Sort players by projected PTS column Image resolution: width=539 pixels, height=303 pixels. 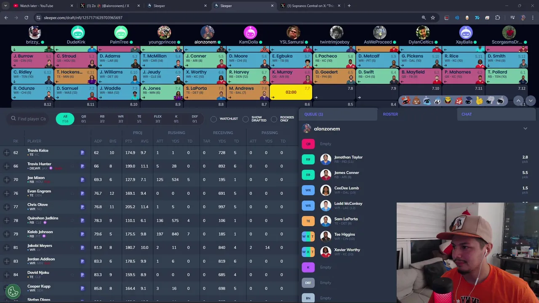pos(128,141)
